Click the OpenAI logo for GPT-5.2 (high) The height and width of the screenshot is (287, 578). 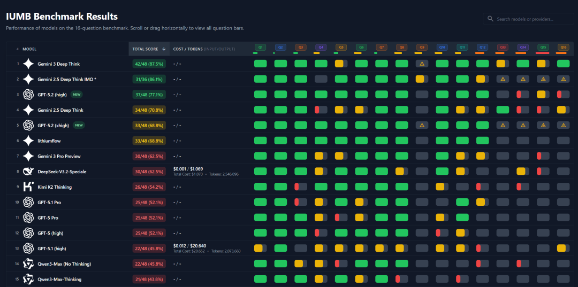click(x=28, y=95)
